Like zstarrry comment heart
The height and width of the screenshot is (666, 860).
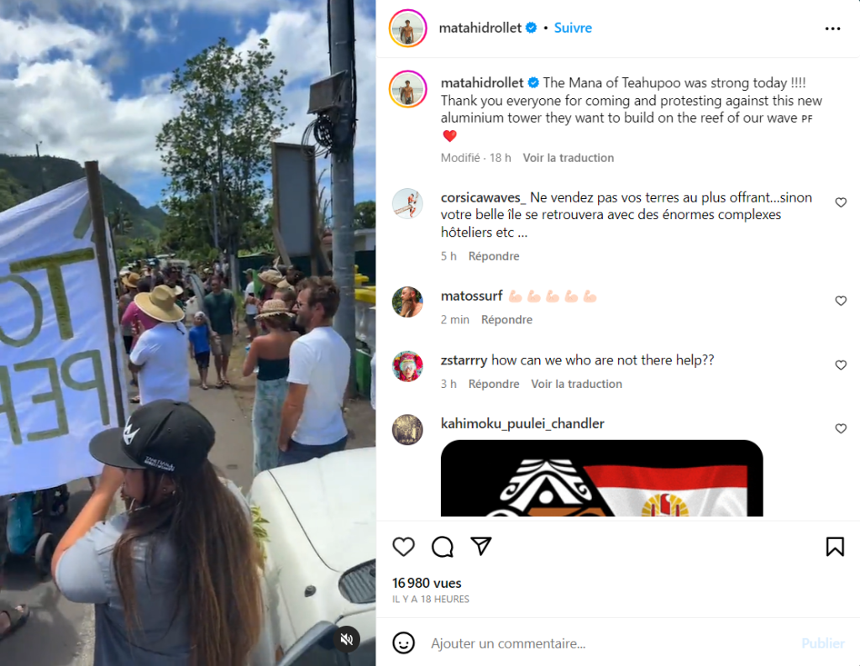(840, 364)
